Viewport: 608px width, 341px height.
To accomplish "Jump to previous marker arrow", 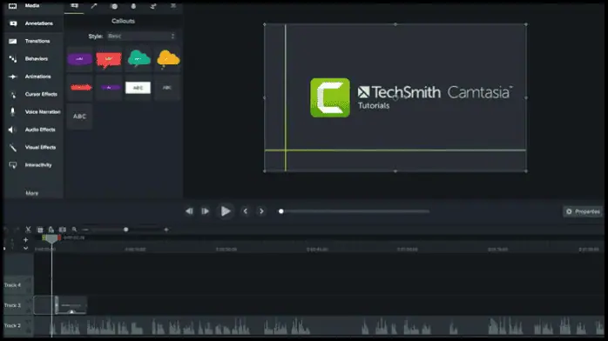I will click(245, 211).
